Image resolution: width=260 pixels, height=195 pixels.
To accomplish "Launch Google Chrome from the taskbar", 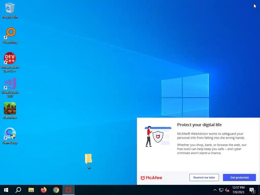I will 56,190.
